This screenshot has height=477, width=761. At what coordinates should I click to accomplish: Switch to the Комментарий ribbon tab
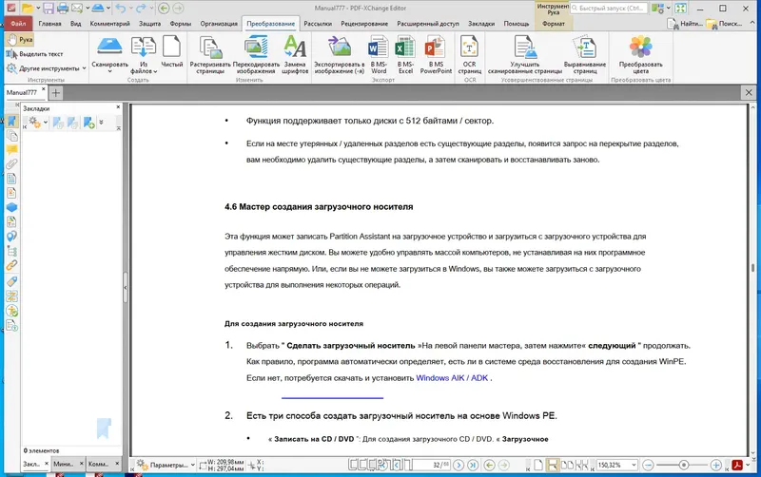(109, 23)
